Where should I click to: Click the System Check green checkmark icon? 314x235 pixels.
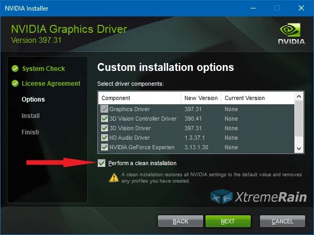point(15,69)
